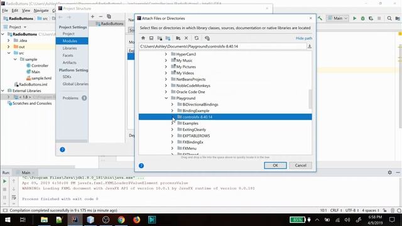The height and width of the screenshot is (226, 402).
Task: Expand the NetBeansProjects folder
Action: 166,79
